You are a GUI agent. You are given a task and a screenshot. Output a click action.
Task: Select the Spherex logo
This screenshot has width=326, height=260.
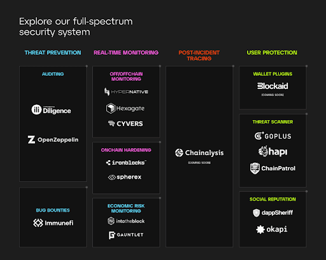click(x=125, y=177)
